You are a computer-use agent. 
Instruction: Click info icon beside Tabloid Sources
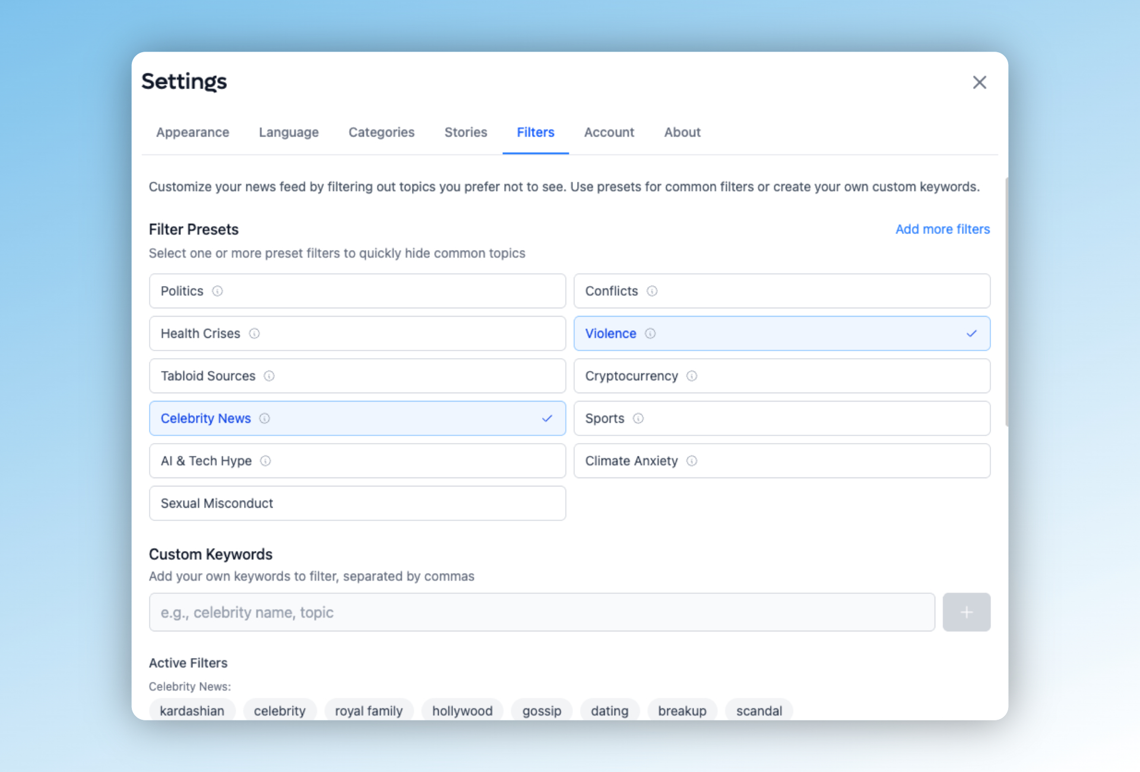[269, 376]
